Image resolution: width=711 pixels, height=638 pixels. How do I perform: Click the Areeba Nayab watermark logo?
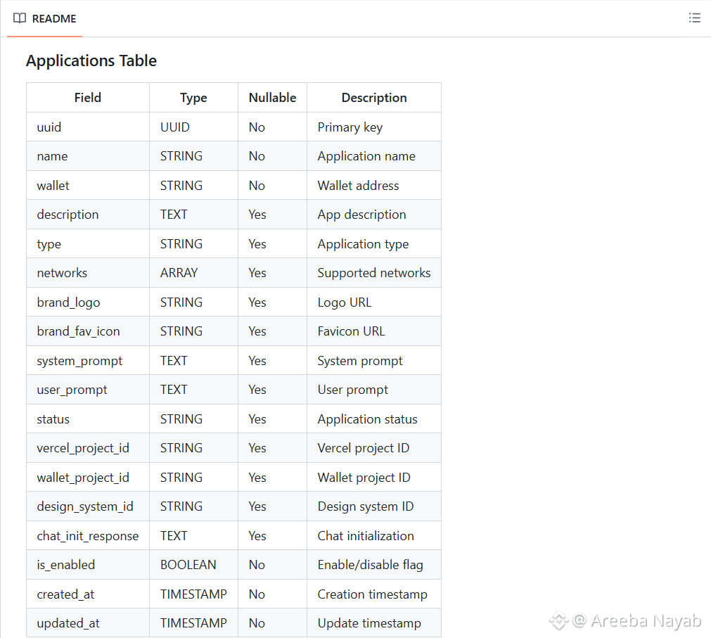(558, 620)
